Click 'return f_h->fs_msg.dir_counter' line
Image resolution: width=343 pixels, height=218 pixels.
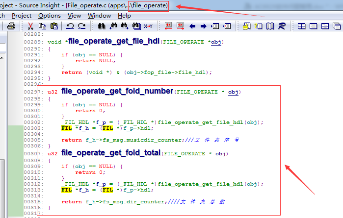pyautogui.click(x=114, y=202)
